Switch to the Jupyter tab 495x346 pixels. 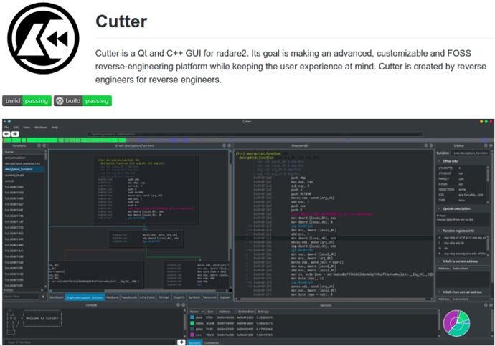coord(225,297)
